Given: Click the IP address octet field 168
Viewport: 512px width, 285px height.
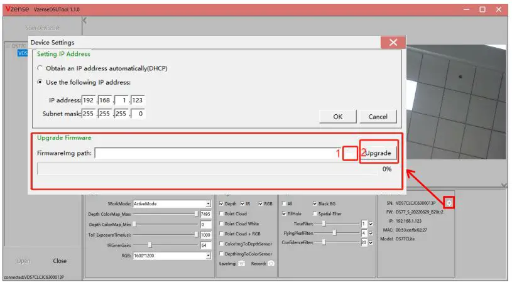Looking at the screenshot, I should [105, 100].
